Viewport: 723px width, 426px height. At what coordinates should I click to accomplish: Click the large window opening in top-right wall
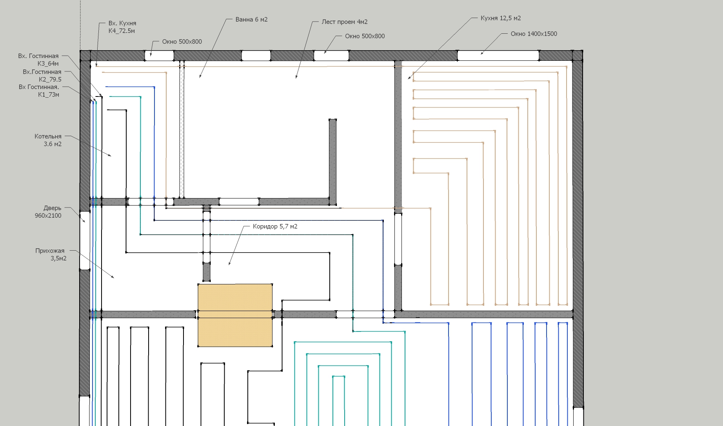pyautogui.click(x=498, y=55)
